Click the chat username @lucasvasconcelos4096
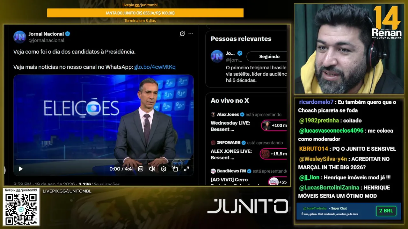The height and width of the screenshot is (229, 408). 331,131
